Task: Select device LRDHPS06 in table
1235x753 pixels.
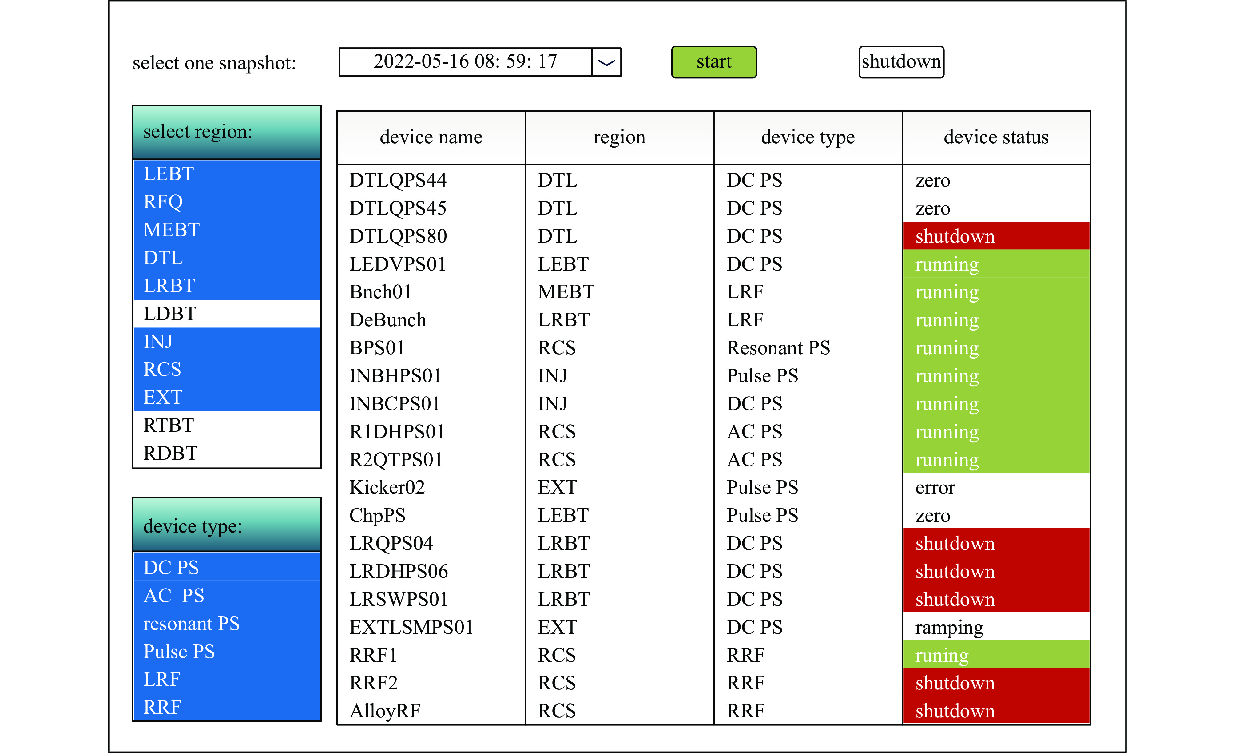Action: coord(399,572)
